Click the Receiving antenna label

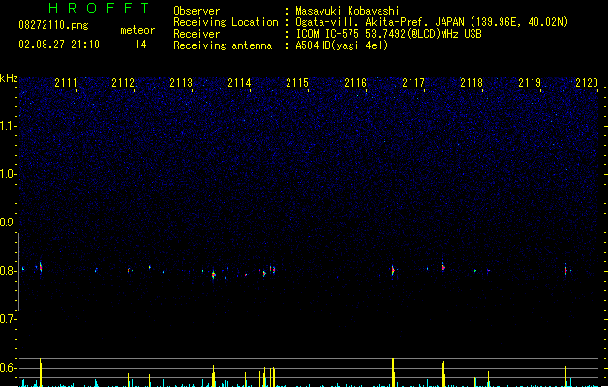(x=223, y=45)
